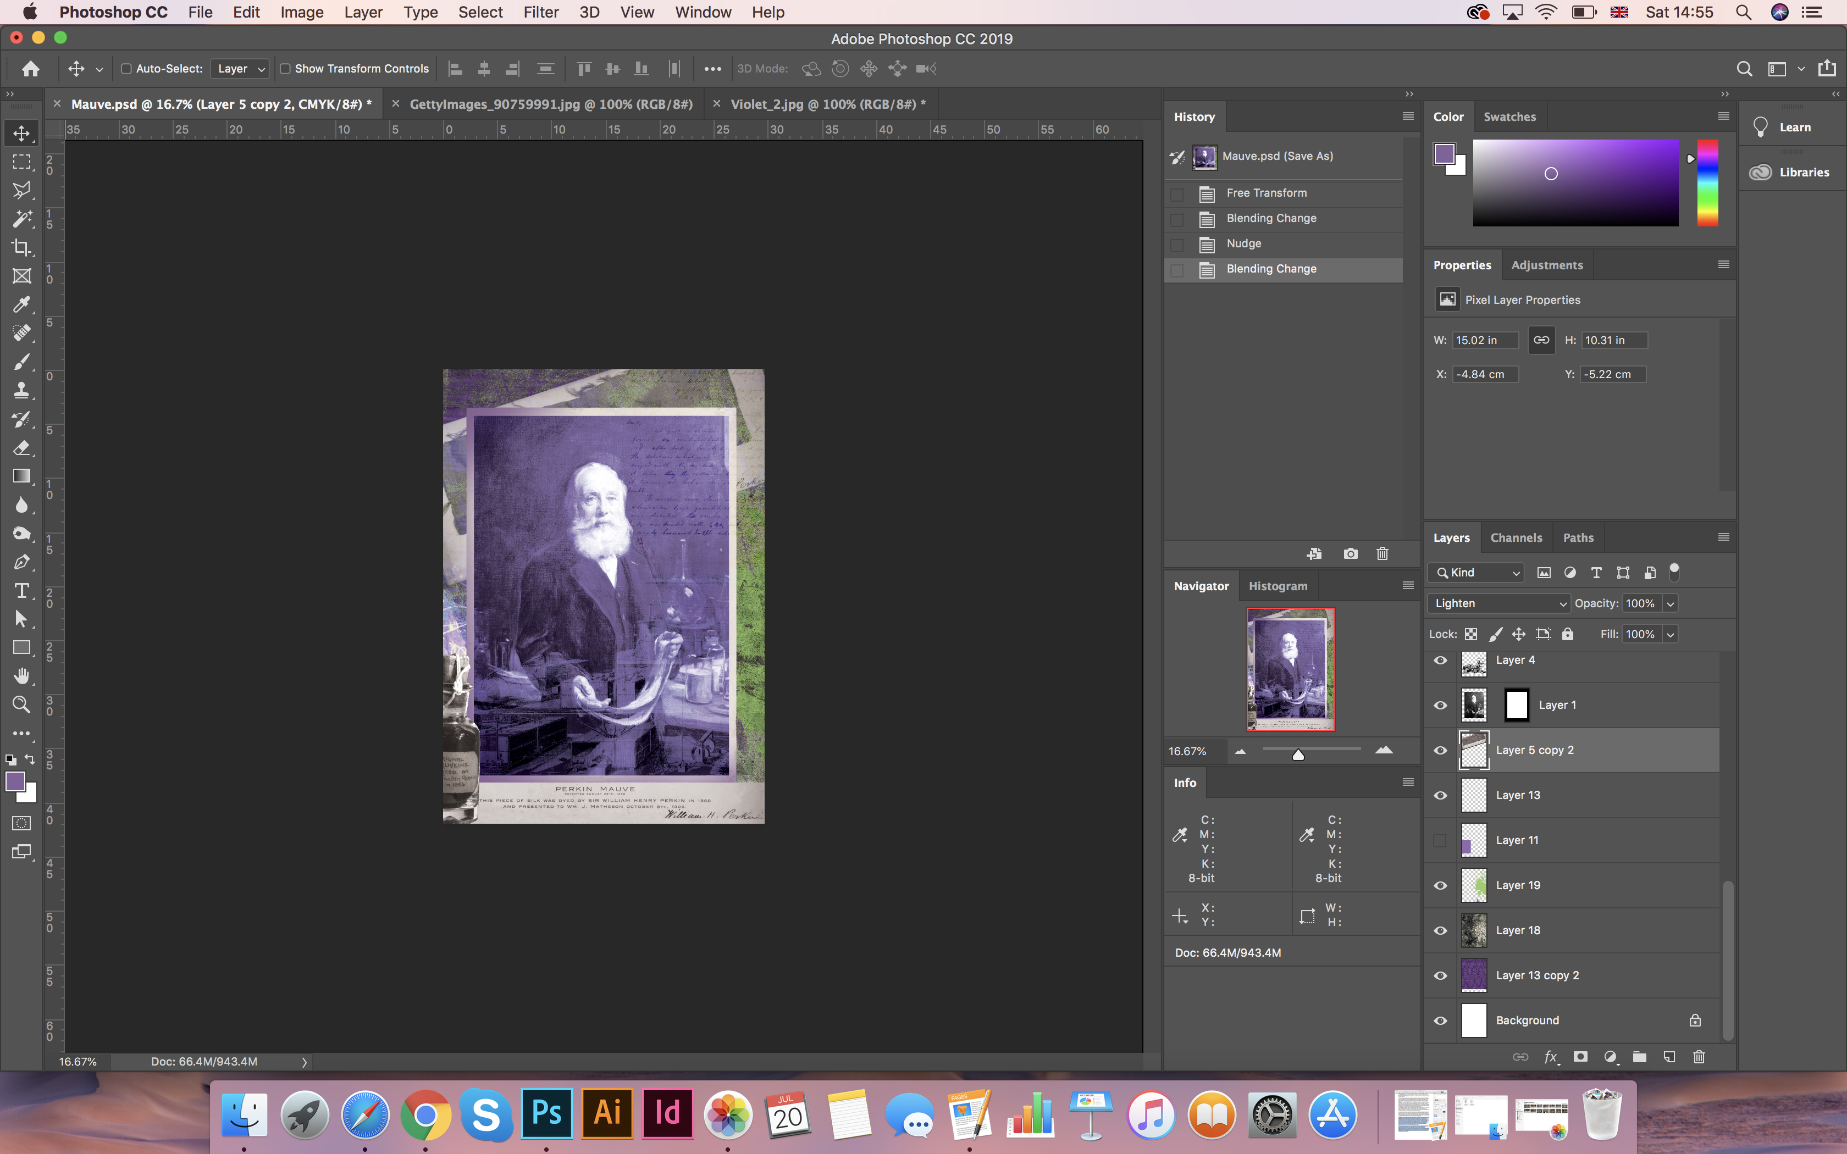The height and width of the screenshot is (1154, 1847).
Task: Click the rainbow hue slider strip
Action: [x=1707, y=183]
